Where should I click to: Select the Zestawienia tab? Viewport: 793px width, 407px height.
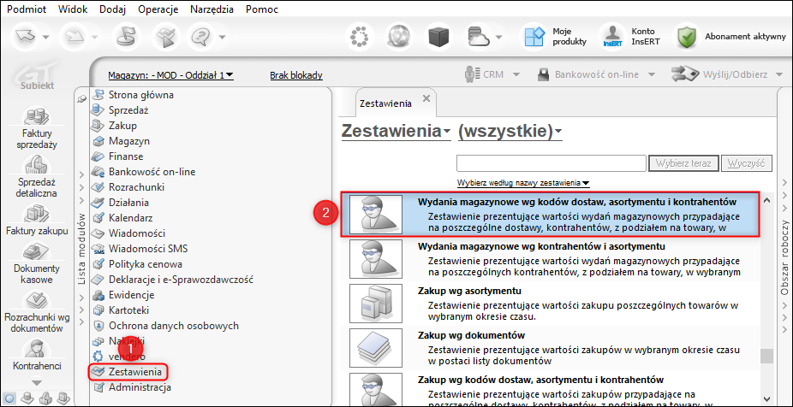(385, 103)
